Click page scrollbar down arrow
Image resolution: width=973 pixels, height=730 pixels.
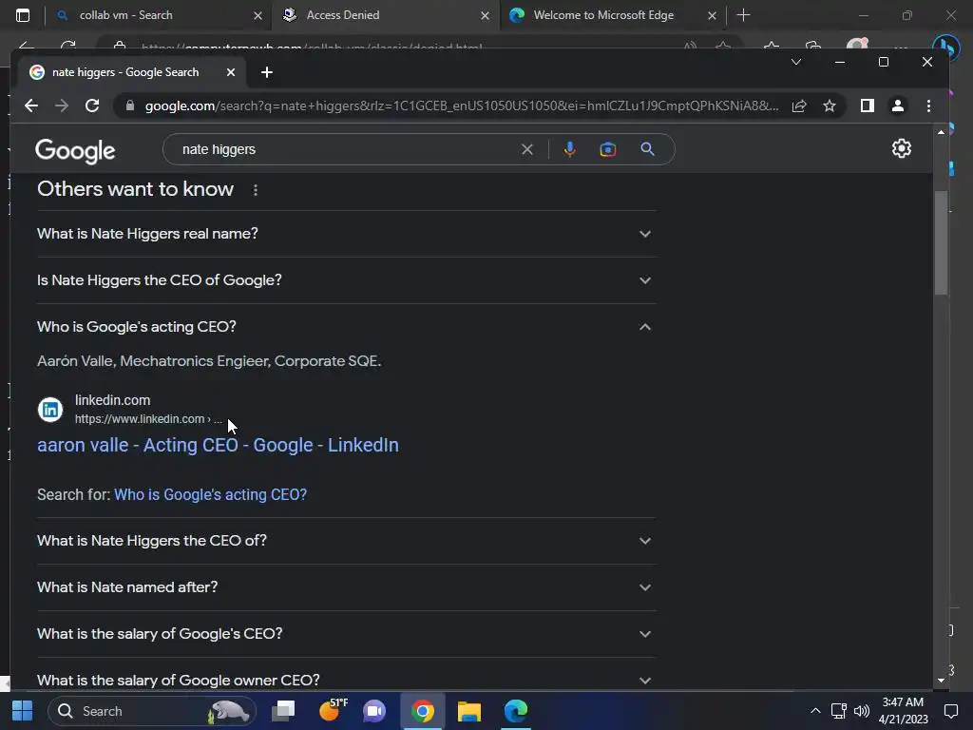(x=941, y=681)
